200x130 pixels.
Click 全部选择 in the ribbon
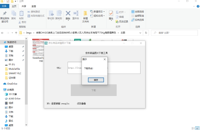[138, 12]
